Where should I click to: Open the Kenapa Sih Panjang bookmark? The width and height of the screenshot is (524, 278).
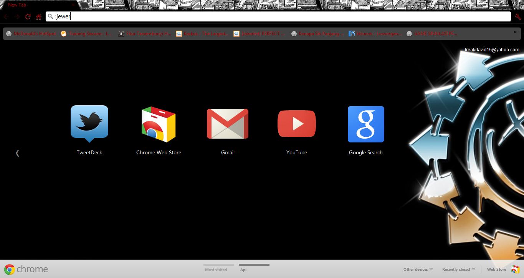point(317,34)
